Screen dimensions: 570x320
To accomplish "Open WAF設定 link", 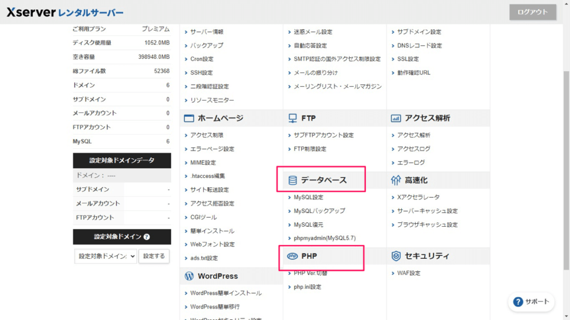I will (409, 273).
